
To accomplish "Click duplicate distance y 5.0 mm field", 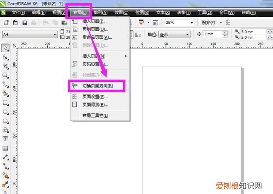I will click(x=254, y=38).
